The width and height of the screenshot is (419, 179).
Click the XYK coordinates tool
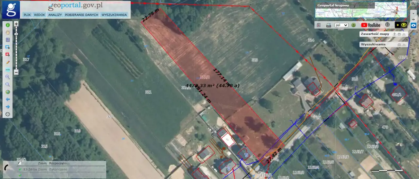click(8, 70)
